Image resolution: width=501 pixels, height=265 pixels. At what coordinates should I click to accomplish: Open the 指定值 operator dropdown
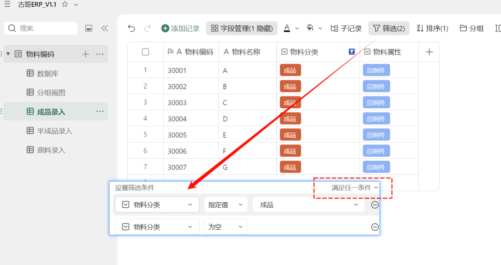click(x=226, y=205)
